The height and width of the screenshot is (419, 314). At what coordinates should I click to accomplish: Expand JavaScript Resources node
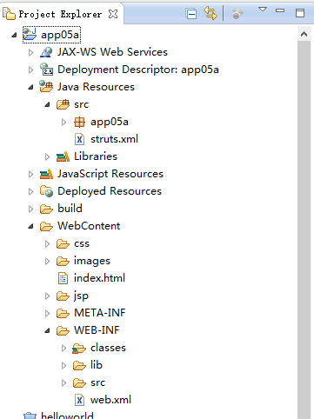click(30, 174)
